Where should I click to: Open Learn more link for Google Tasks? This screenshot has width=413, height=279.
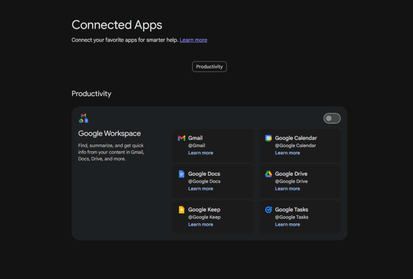[x=287, y=225]
